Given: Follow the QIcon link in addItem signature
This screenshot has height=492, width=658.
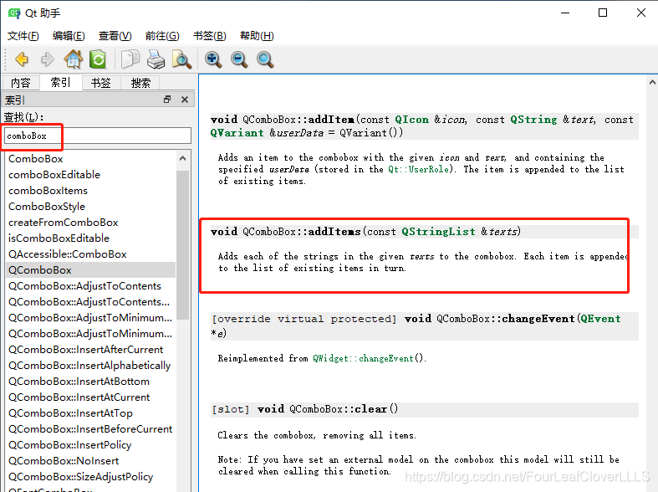Looking at the screenshot, I should 411,120.
